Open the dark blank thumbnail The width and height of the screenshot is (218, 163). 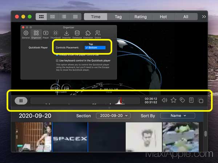click(107, 137)
